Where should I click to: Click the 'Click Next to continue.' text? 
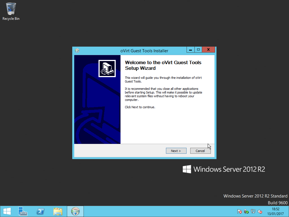tap(140, 107)
